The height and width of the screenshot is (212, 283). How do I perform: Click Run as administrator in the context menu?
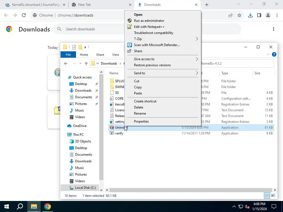pos(149,21)
